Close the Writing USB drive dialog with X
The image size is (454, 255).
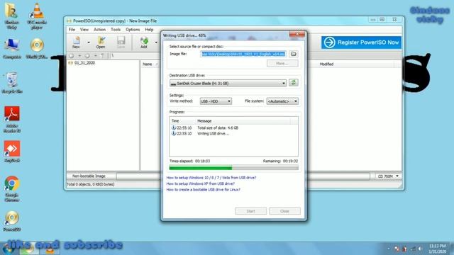297,35
